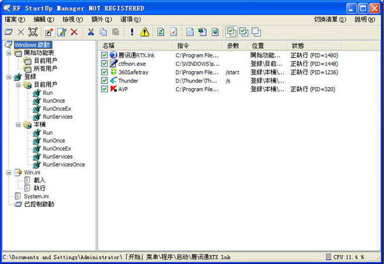The image size is (384, 264).
Task: Click the red Kaspersky AVP icon
Action: [x=113, y=89]
